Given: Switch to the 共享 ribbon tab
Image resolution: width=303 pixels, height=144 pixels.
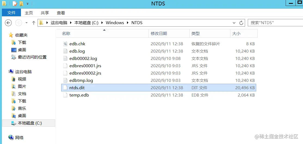Looking at the screenshot, I should pos(45,13).
